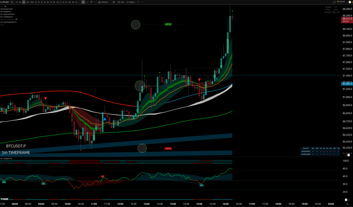This screenshot has width=353, height=207.
Task: Click the Xma/Ema200 row label
Action: 306,154
